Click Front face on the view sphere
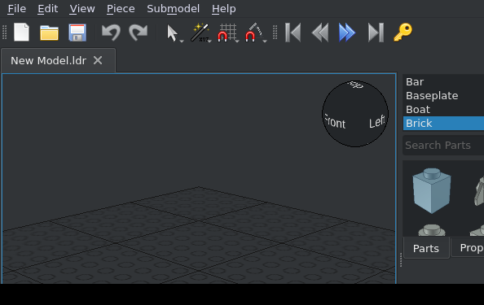 click(334, 122)
